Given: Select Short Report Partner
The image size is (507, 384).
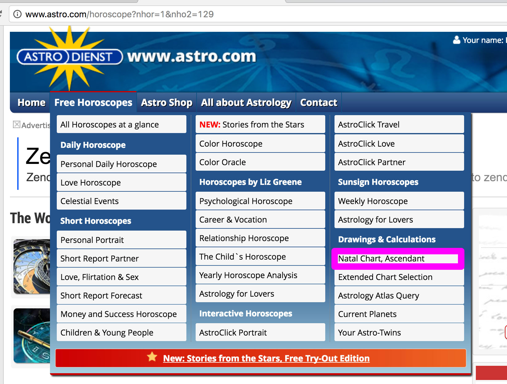Looking at the screenshot, I should click(x=122, y=258).
